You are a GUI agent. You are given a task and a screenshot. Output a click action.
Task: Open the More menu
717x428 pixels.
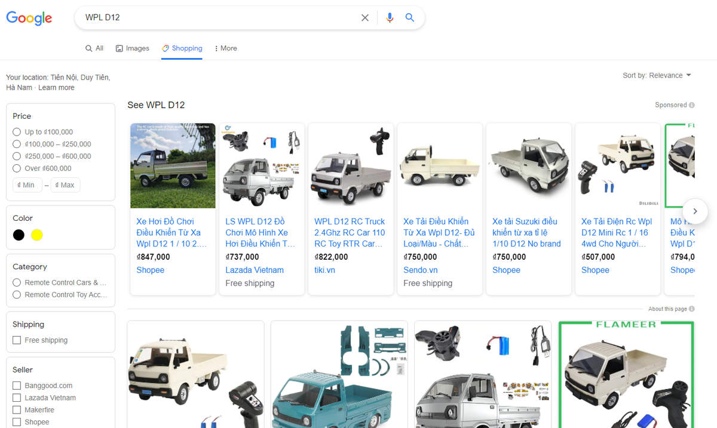pyautogui.click(x=226, y=48)
